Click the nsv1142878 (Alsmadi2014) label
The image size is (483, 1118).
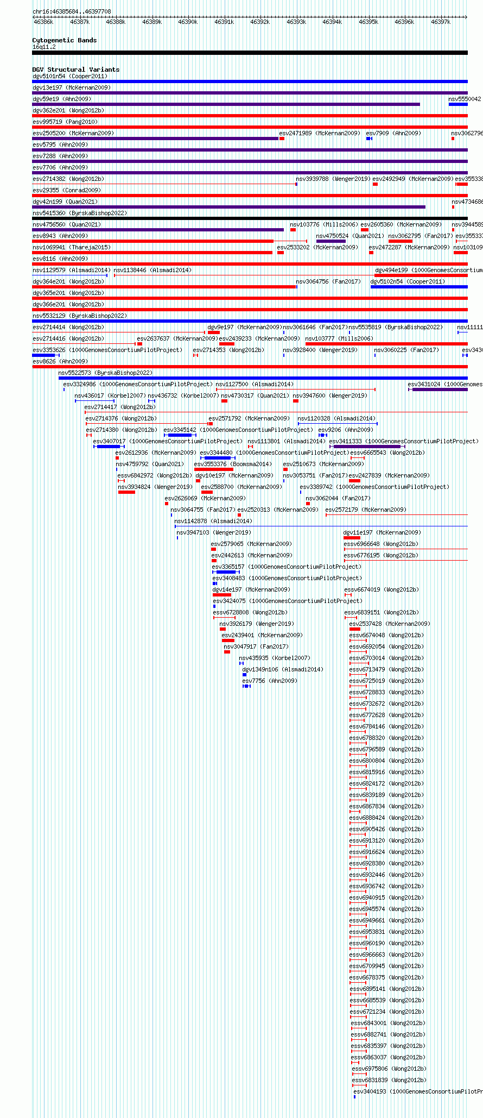click(213, 521)
